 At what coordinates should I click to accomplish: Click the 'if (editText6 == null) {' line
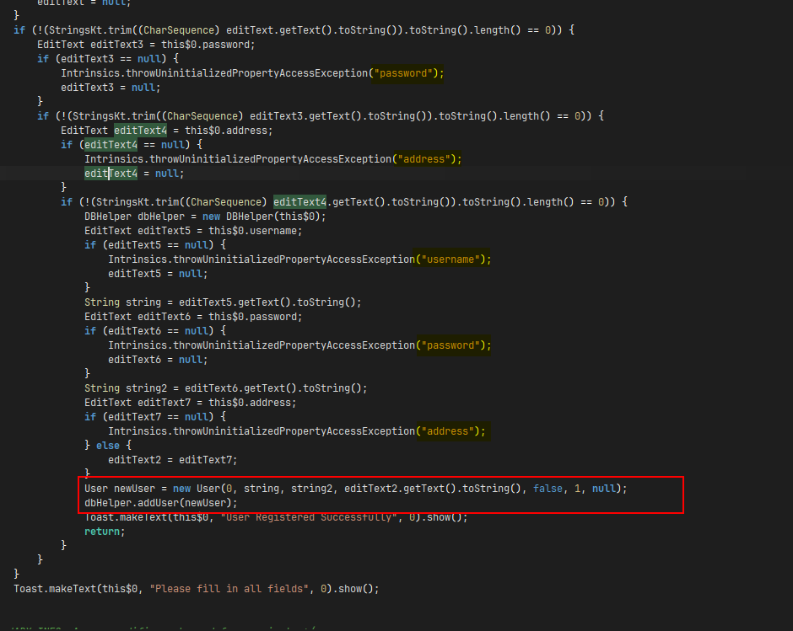(155, 331)
